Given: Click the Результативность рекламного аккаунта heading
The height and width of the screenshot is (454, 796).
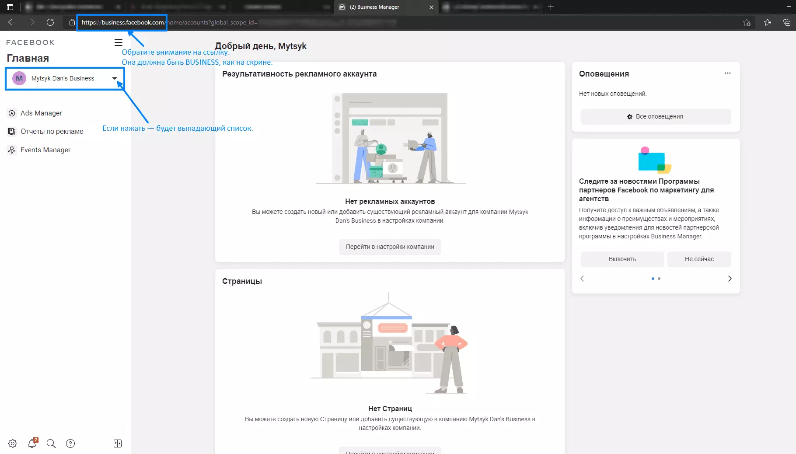Looking at the screenshot, I should (299, 74).
